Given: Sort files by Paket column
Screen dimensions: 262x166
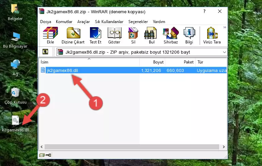Looking at the screenshot, I should [180, 62].
